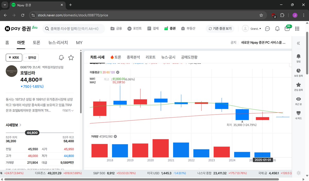Screen dimensions: 309x181
Task: Open the 포인트 section
Action: 134,28
